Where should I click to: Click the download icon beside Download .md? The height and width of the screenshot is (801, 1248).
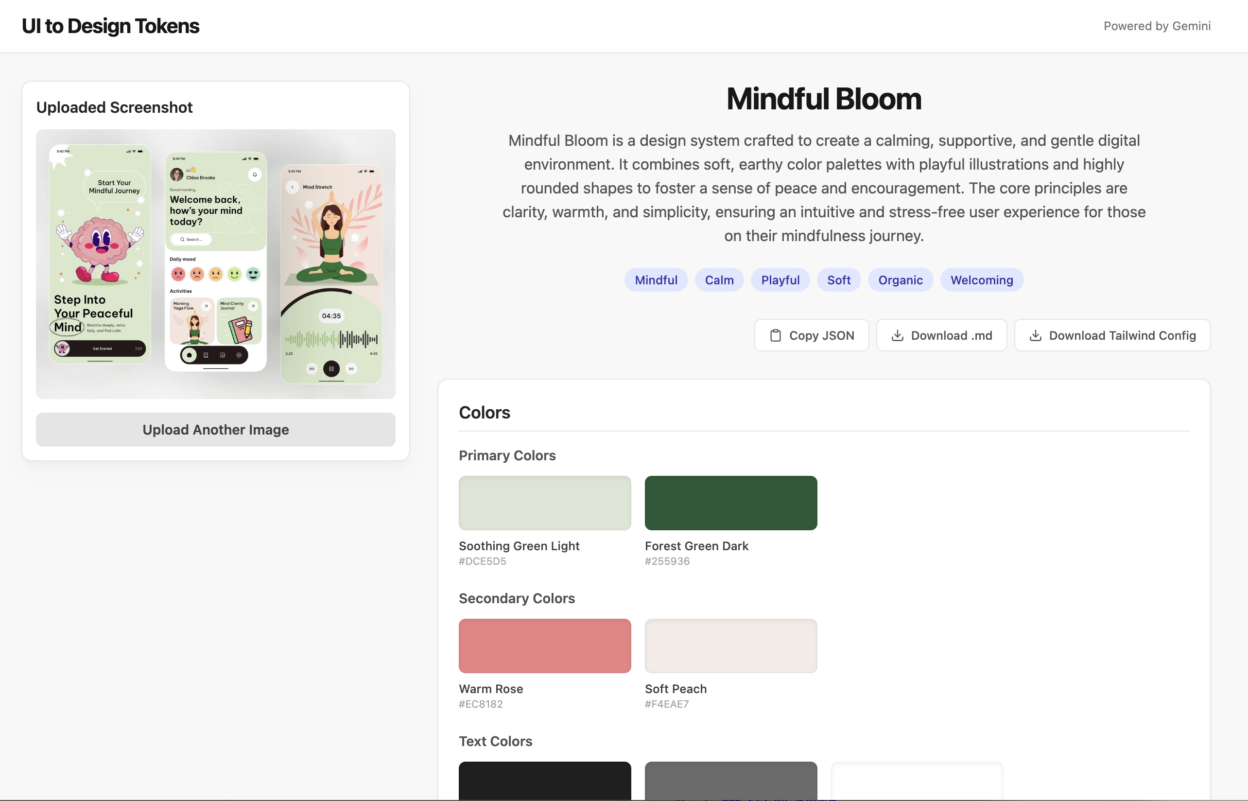click(x=897, y=335)
